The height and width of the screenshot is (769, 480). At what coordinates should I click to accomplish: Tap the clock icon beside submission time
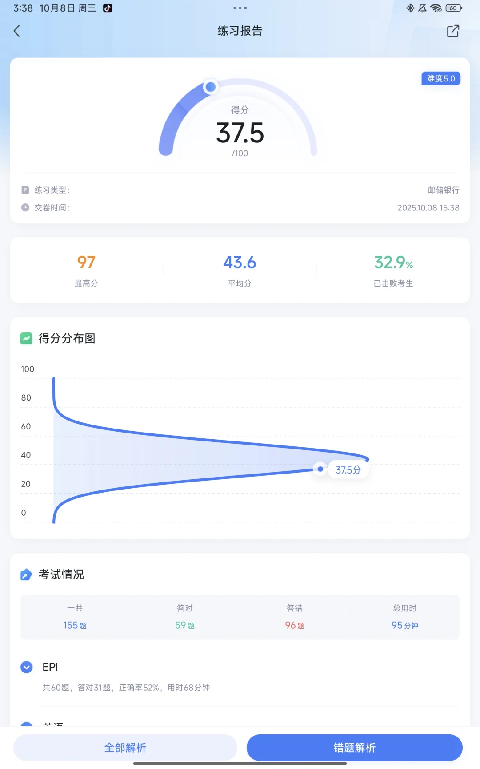coord(25,208)
